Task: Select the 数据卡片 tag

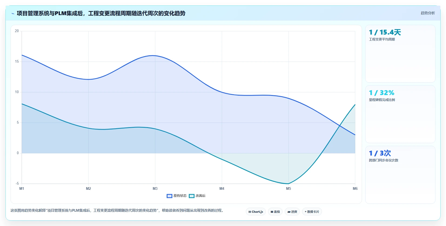Action: tap(312, 212)
